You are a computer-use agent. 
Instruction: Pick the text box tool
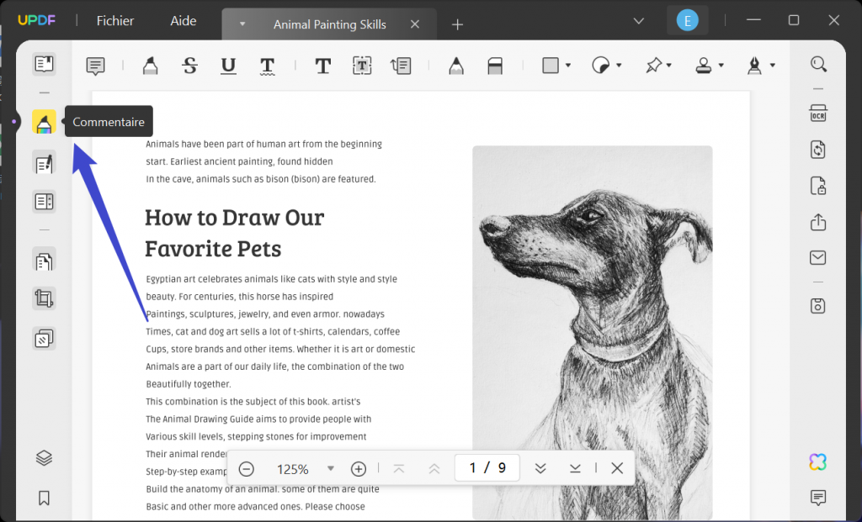(x=362, y=66)
